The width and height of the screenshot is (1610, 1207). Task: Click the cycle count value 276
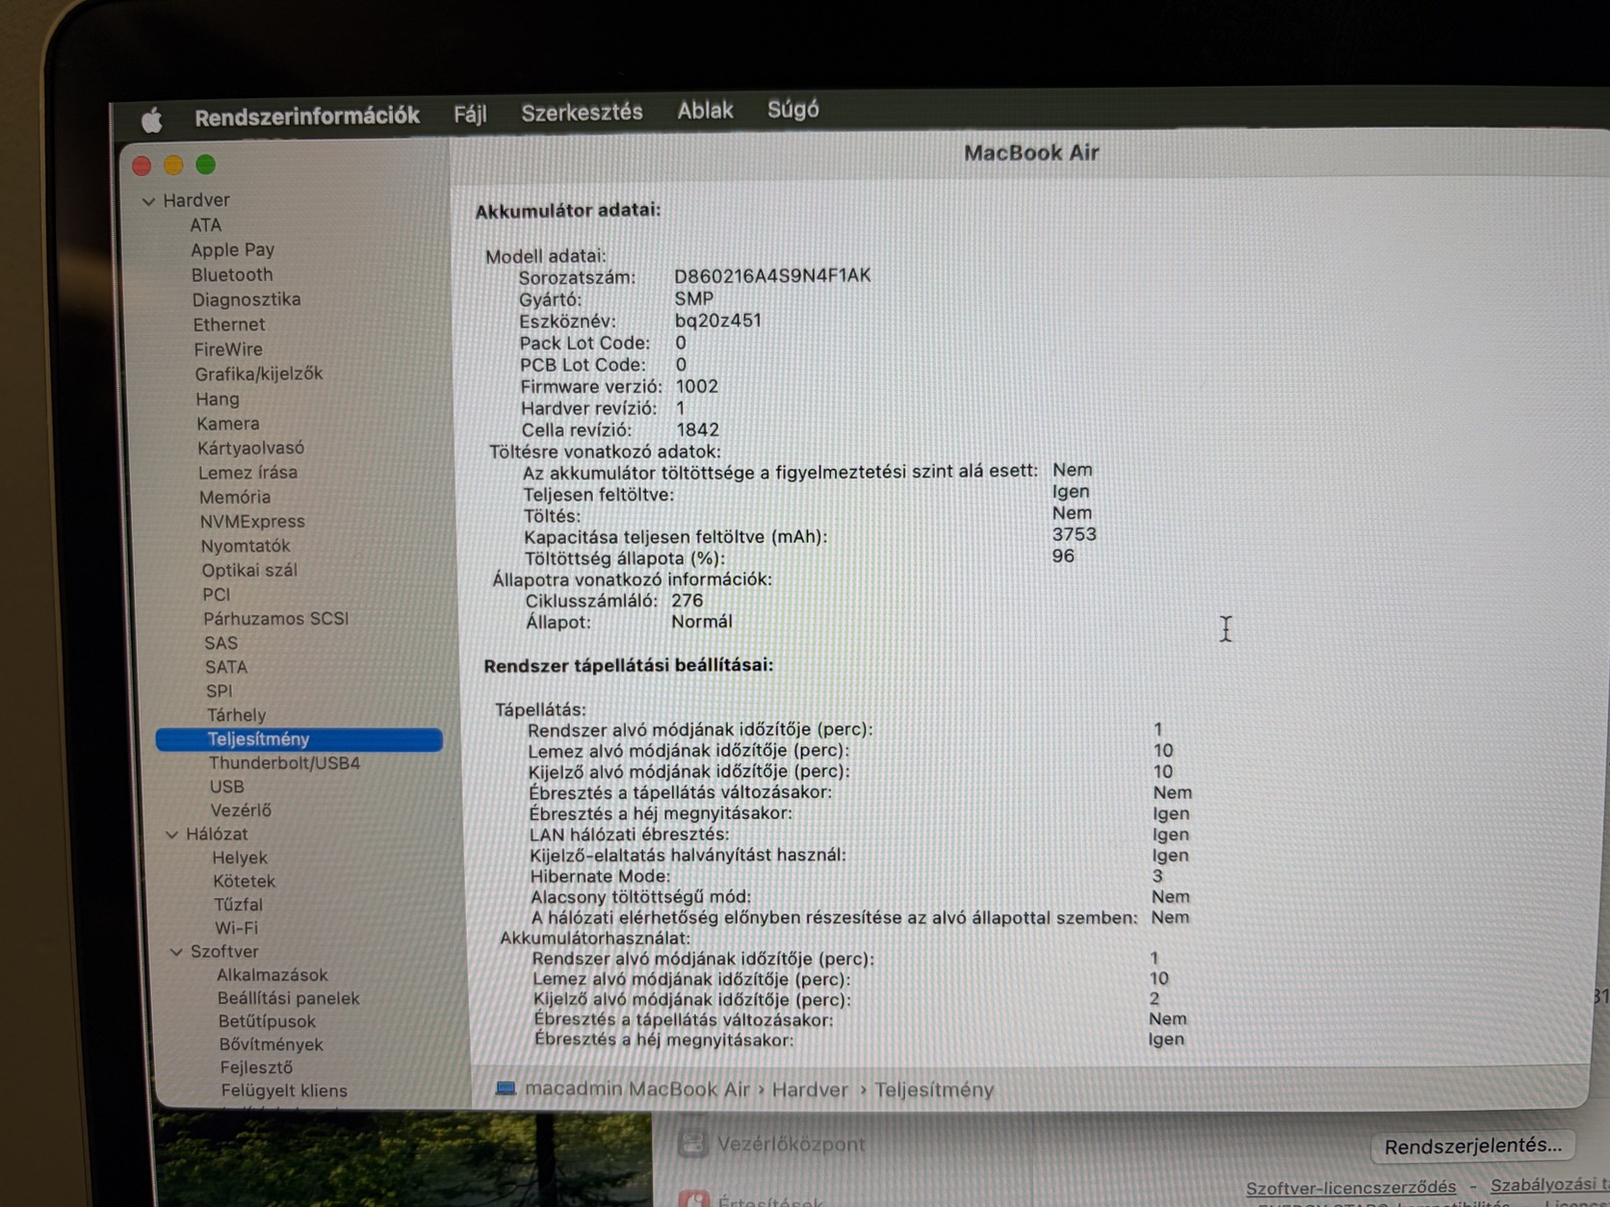[688, 601]
